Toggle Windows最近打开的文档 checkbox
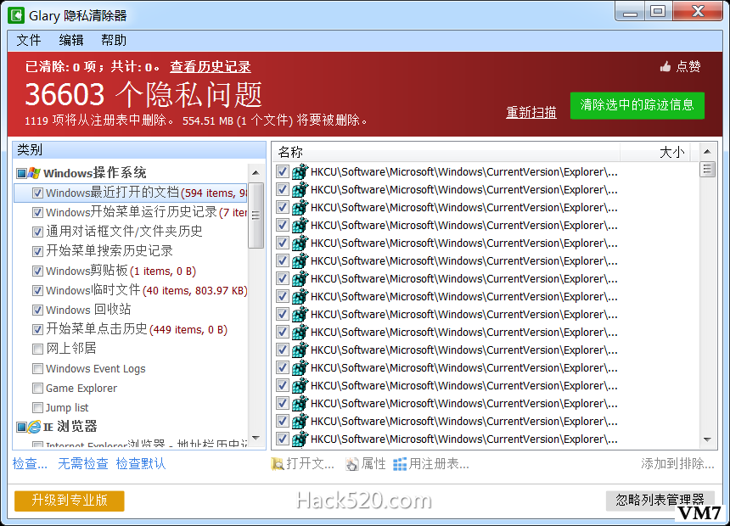The image size is (730, 526). click(37, 193)
